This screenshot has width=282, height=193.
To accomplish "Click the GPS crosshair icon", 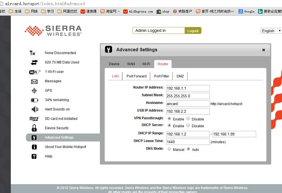I will 34,91.
